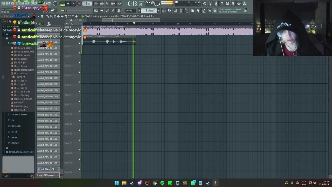Mute Track 5 via its green dot
This screenshot has width=332, height=187.
tap(79, 72)
